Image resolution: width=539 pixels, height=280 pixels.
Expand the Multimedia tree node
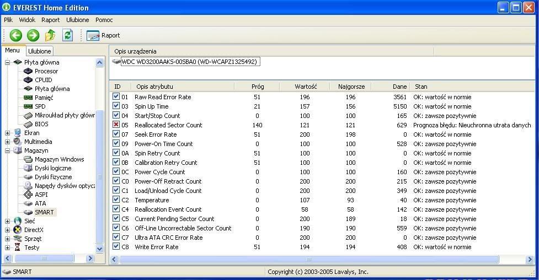coord(7,142)
